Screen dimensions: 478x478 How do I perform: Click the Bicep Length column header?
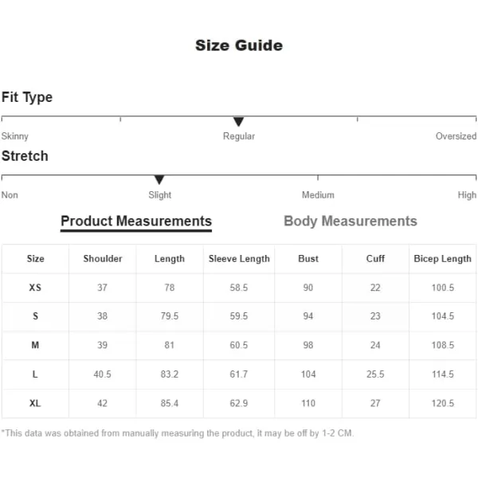click(443, 259)
